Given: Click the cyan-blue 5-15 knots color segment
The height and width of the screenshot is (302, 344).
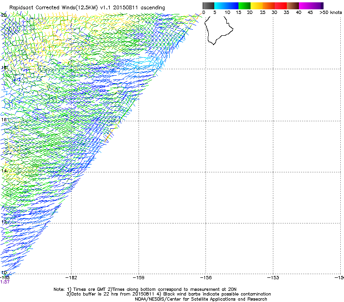Looking at the screenshot, I should pos(226,6).
